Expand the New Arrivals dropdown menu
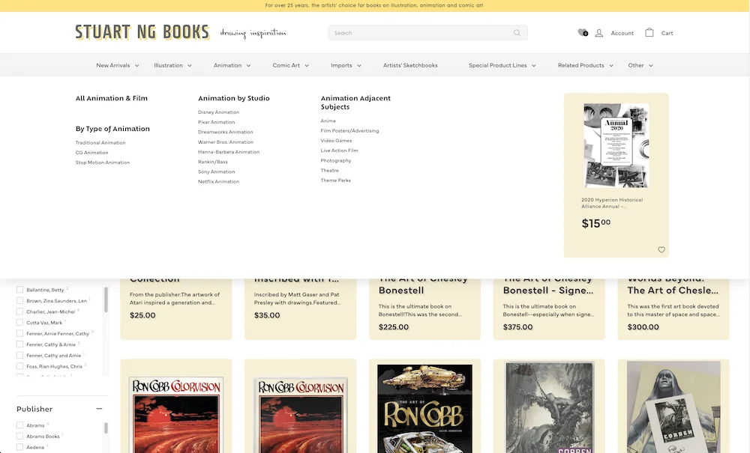Image resolution: width=750 pixels, height=453 pixels. (x=118, y=65)
